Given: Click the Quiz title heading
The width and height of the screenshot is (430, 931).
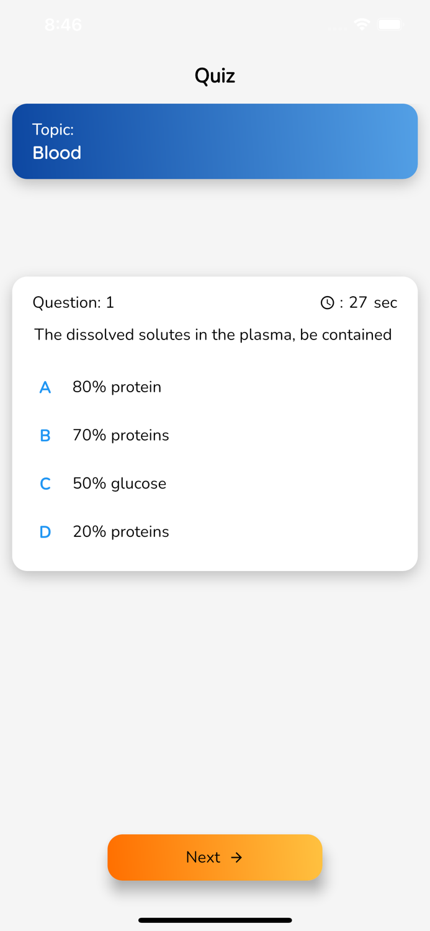Looking at the screenshot, I should click(x=215, y=75).
